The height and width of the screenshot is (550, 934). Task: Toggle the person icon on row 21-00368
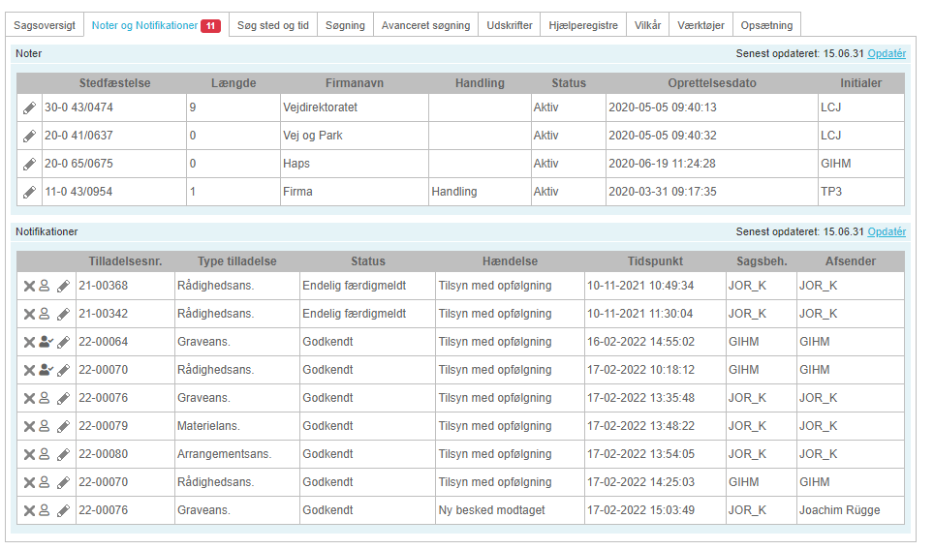[x=45, y=286]
